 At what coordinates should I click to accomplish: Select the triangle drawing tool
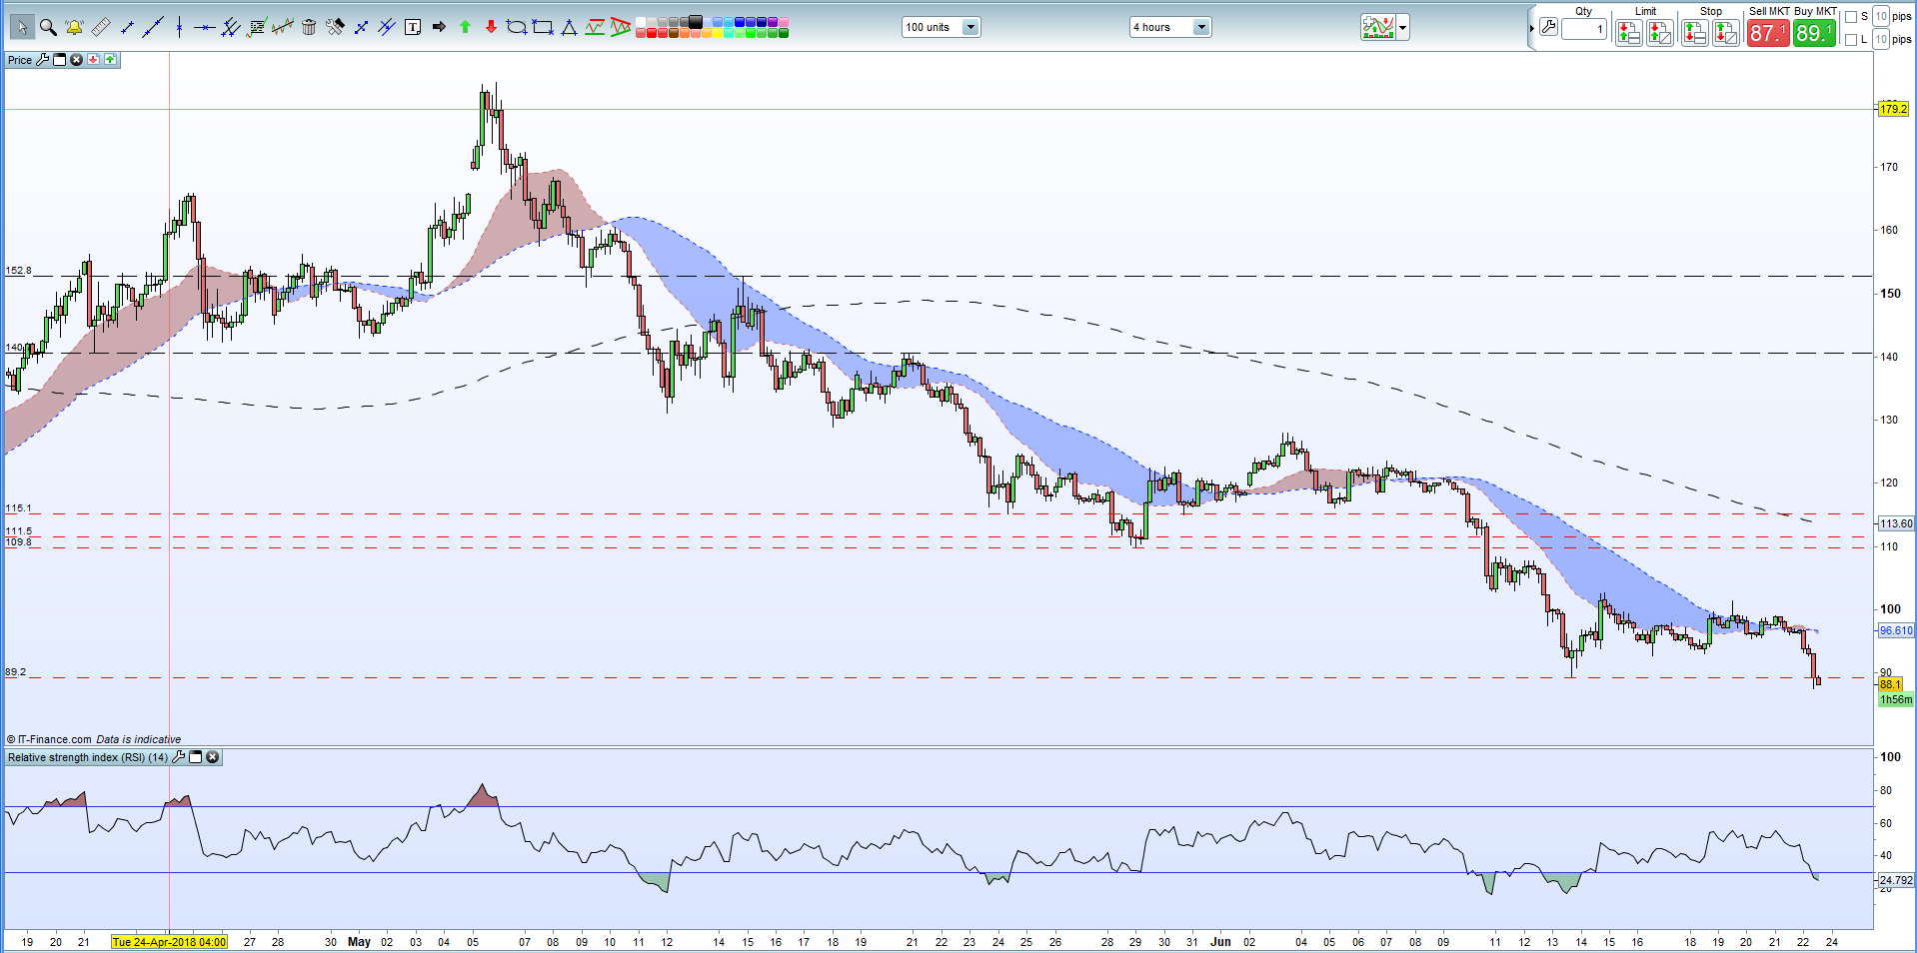569,27
